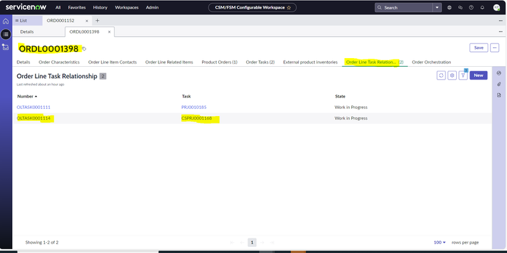Open the Details record tab
507x253 pixels.
23,62
